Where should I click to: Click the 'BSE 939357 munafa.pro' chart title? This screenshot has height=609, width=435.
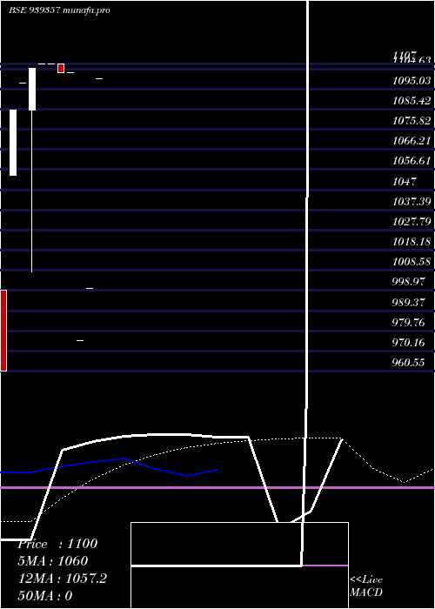tap(59, 10)
